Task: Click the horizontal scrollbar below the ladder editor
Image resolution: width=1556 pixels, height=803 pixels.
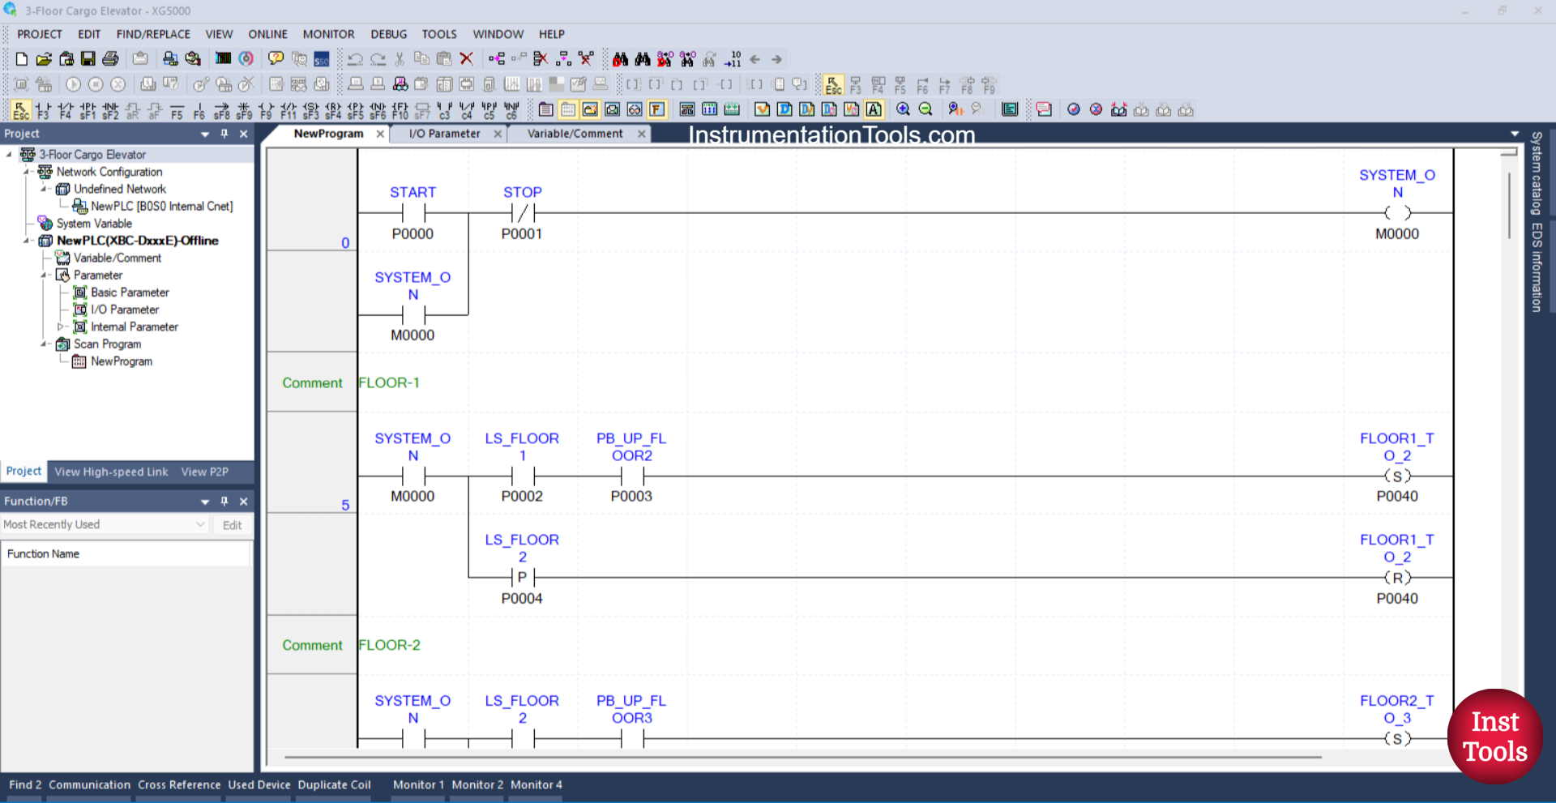Action: pos(802,758)
